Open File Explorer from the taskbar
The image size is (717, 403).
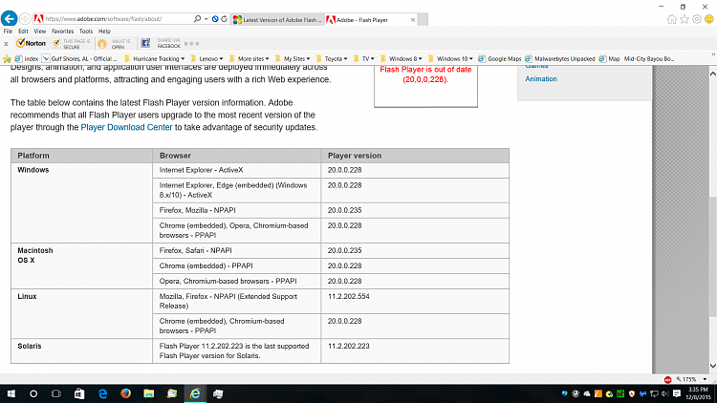[x=148, y=393]
